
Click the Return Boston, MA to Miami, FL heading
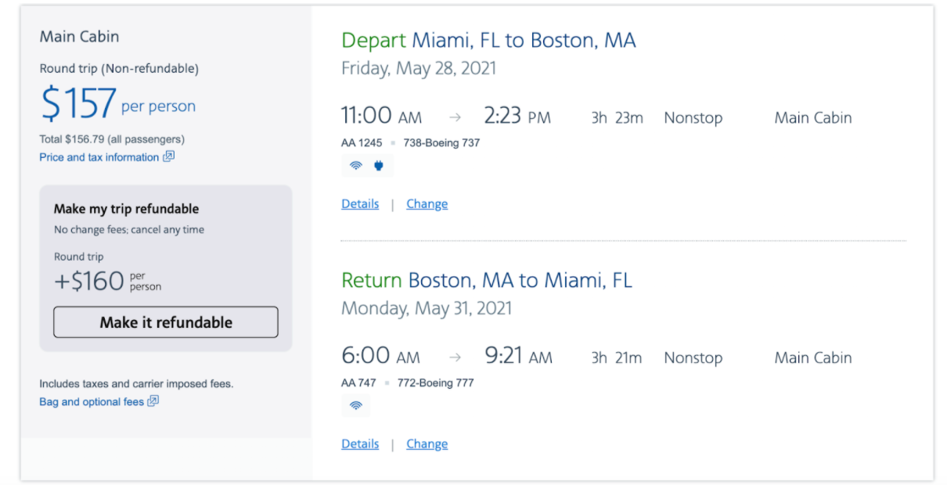point(487,280)
